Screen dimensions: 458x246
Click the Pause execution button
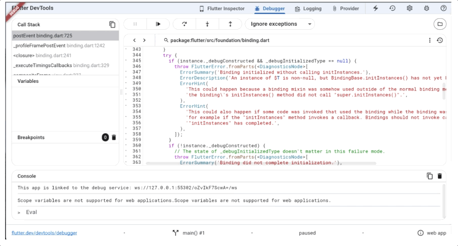click(135, 24)
